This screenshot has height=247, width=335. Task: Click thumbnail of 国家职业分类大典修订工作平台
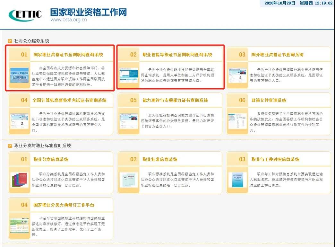[19, 225]
